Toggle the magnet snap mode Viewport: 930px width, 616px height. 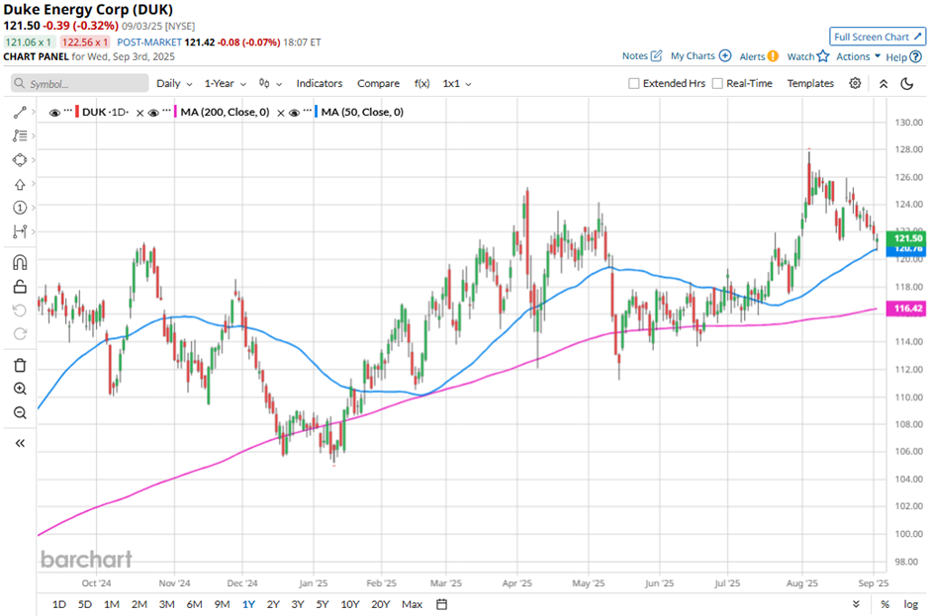tap(20, 263)
